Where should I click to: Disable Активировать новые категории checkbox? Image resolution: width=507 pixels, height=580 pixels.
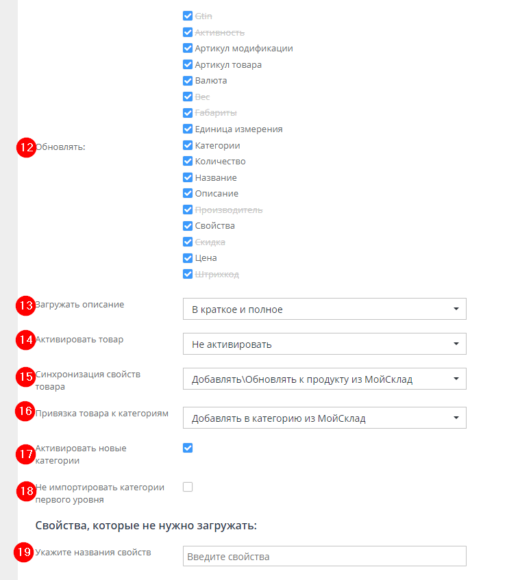pyautogui.click(x=188, y=448)
